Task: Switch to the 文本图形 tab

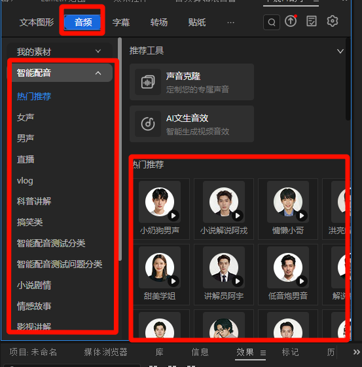Action: tap(37, 22)
